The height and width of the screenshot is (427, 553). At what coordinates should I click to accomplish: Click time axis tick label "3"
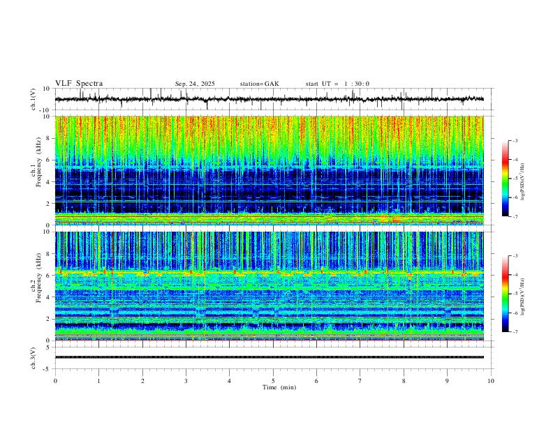(186, 381)
